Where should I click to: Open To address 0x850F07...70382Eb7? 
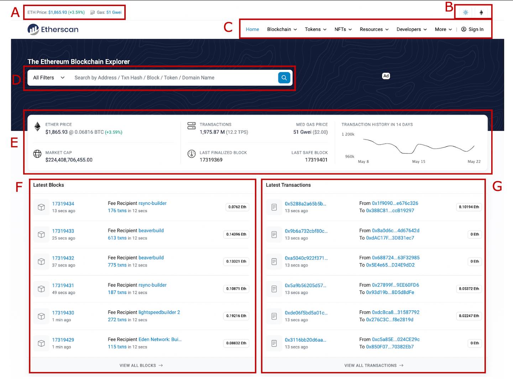pos(390,346)
